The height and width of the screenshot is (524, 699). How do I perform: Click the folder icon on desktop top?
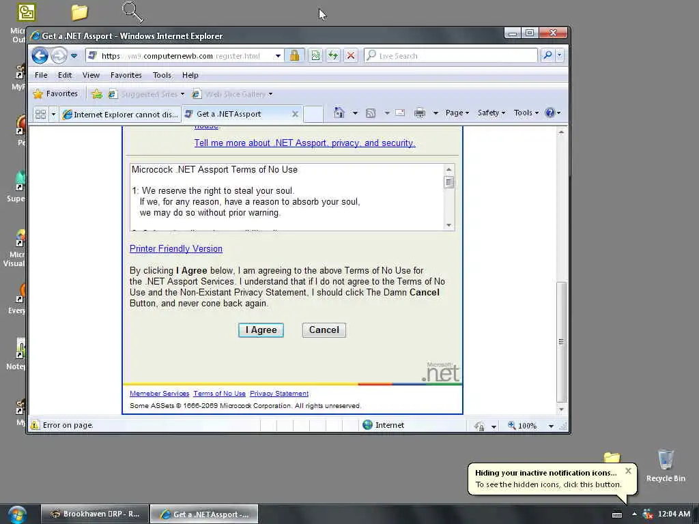click(79, 12)
